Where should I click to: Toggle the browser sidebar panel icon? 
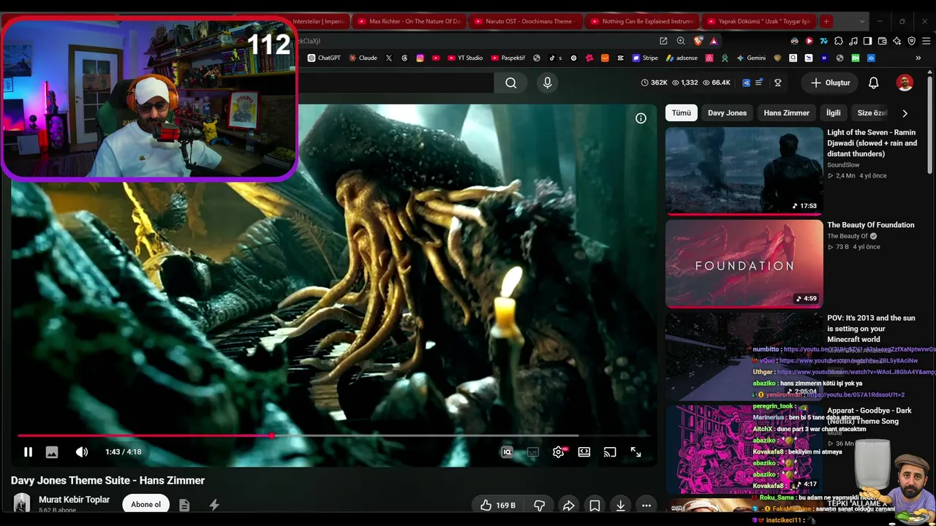click(x=867, y=41)
